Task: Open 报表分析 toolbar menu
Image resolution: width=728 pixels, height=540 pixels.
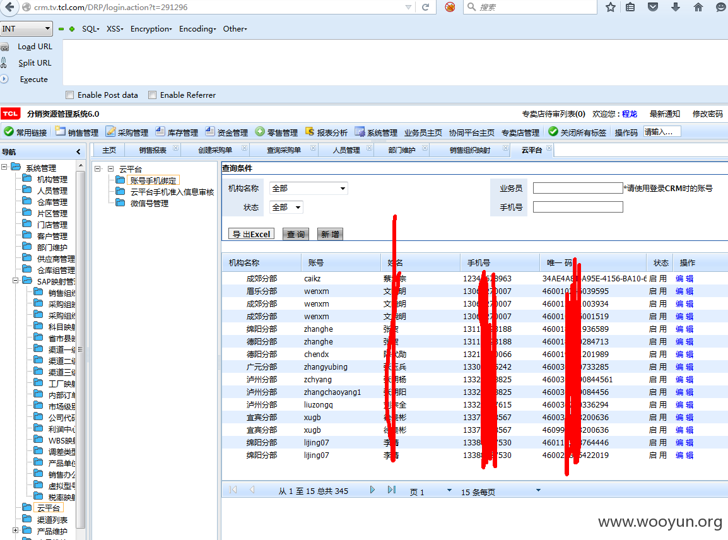Action: tap(326, 132)
